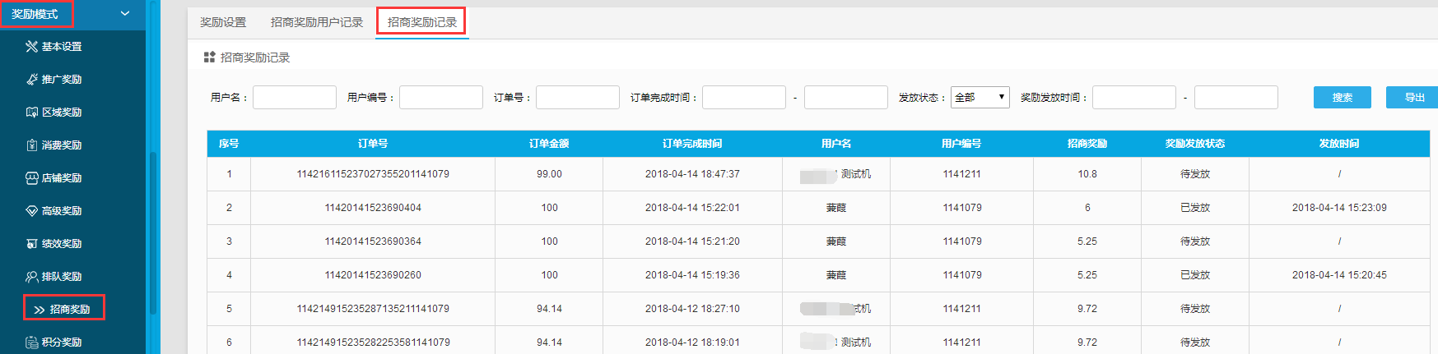Click 发放时间 value 2018-04-14 15:20:45
The width and height of the screenshot is (1438, 354).
pos(1339,275)
